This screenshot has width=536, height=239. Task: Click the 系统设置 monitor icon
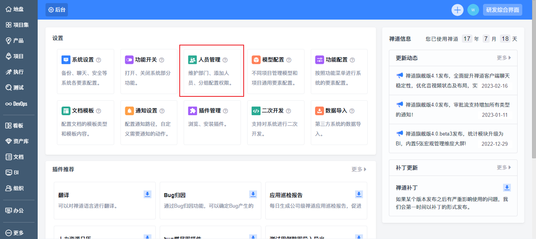point(66,60)
